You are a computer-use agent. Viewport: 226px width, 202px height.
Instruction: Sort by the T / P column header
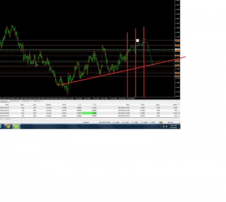(94, 105)
